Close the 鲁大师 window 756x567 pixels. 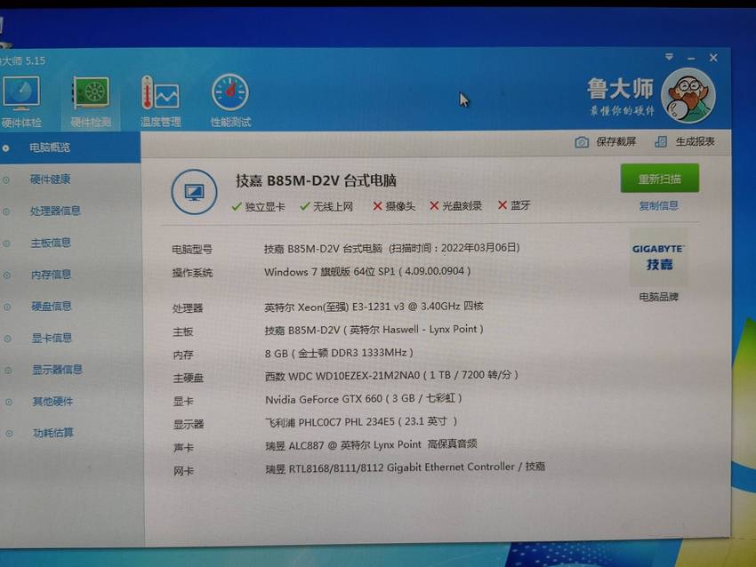tap(713, 58)
